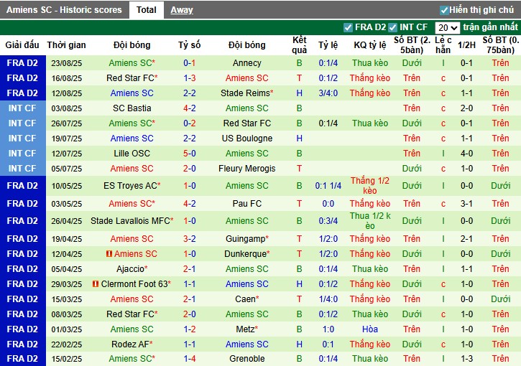Open the Stade Lavallois MFC team link
This screenshot has height=366, width=521.
(x=130, y=221)
